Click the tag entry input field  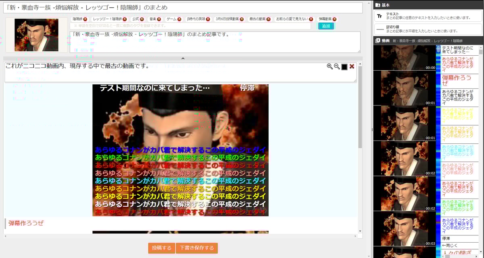[190, 26]
